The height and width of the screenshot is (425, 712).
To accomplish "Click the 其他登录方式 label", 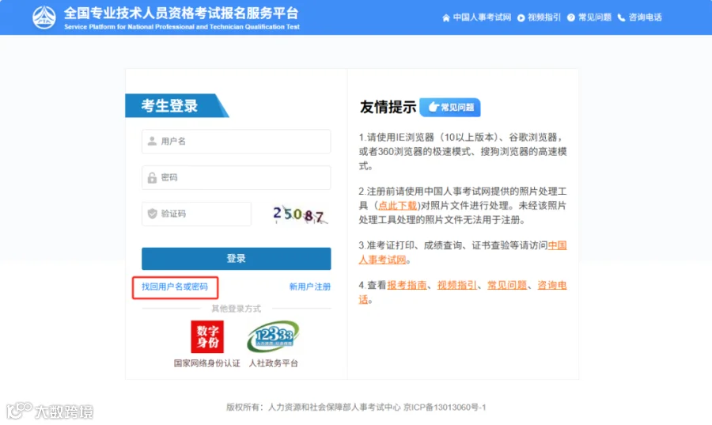I will coord(236,309).
